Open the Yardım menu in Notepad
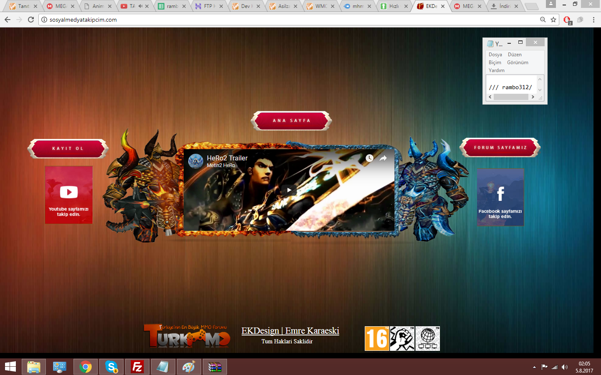The image size is (601, 375). pos(497,70)
